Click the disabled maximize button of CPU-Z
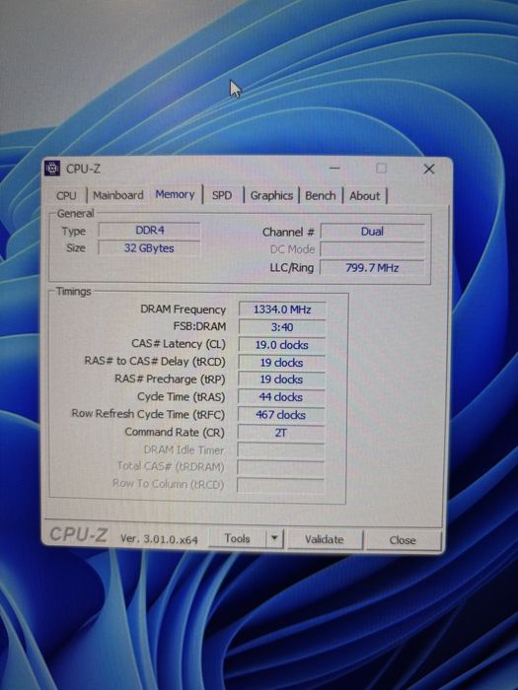Screen dimensions: 518x690 point(382,169)
